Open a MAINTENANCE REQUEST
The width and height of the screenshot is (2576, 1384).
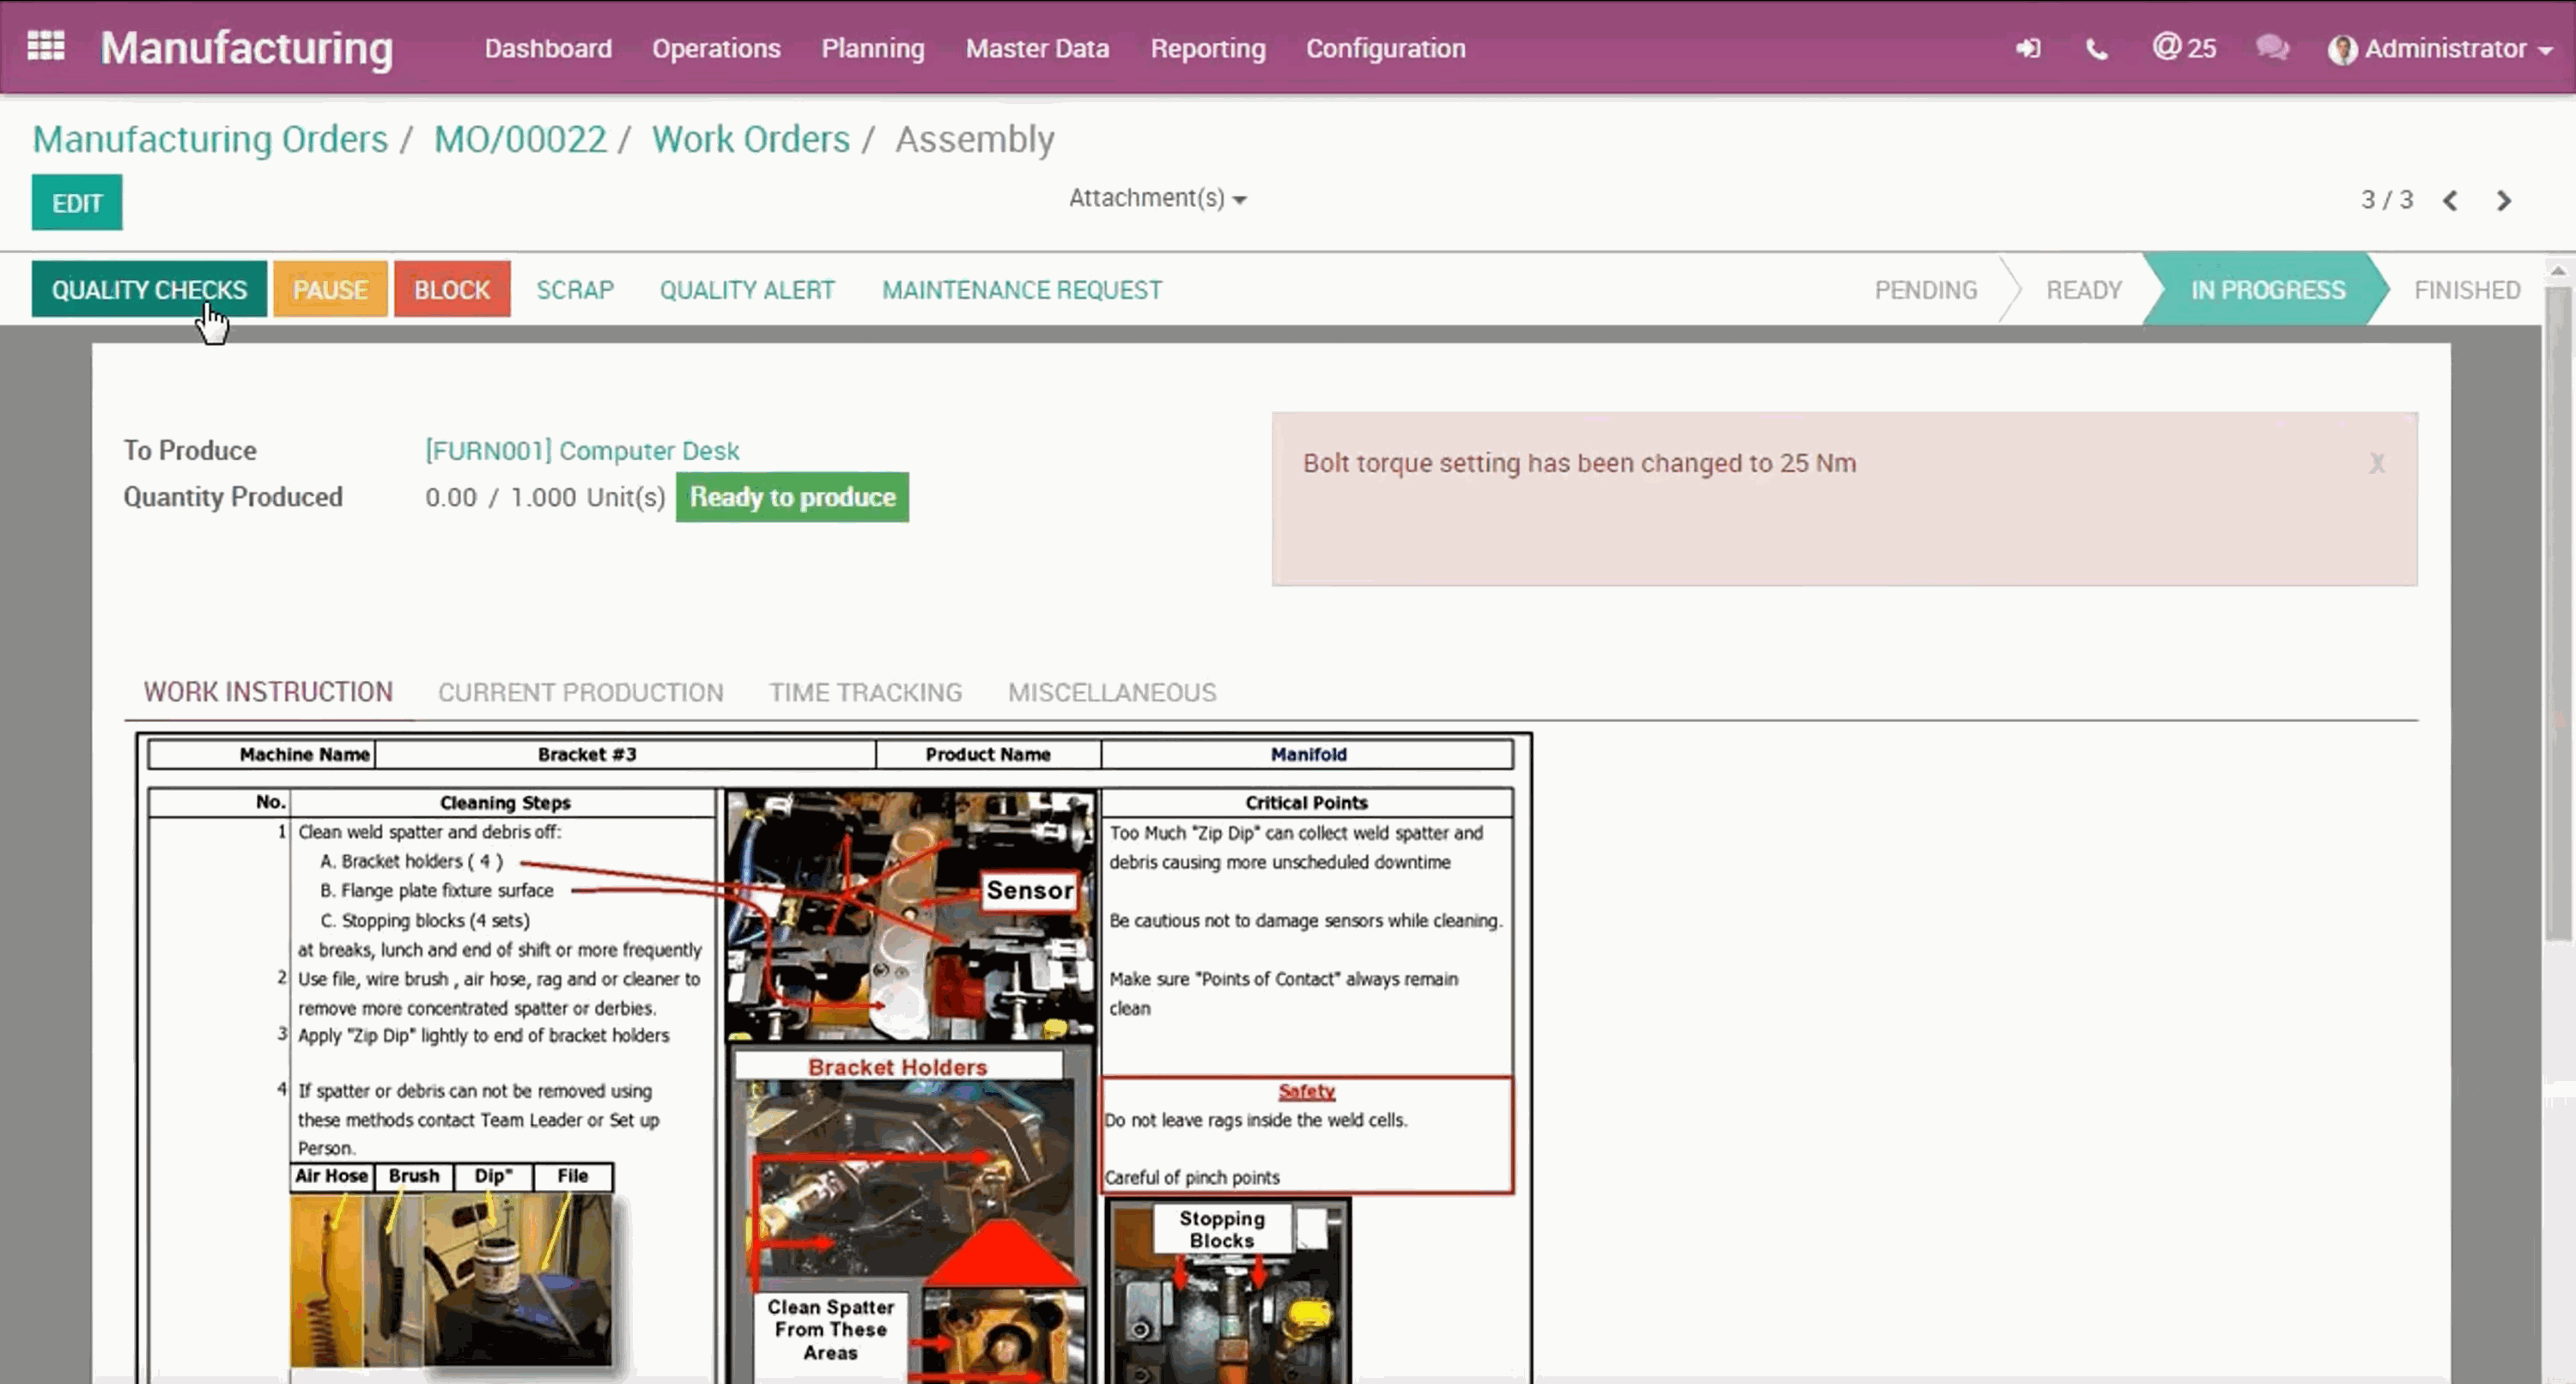tap(1021, 290)
